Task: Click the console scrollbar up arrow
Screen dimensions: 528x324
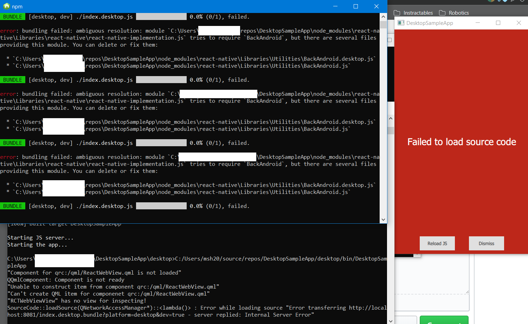Action: coord(383,16)
